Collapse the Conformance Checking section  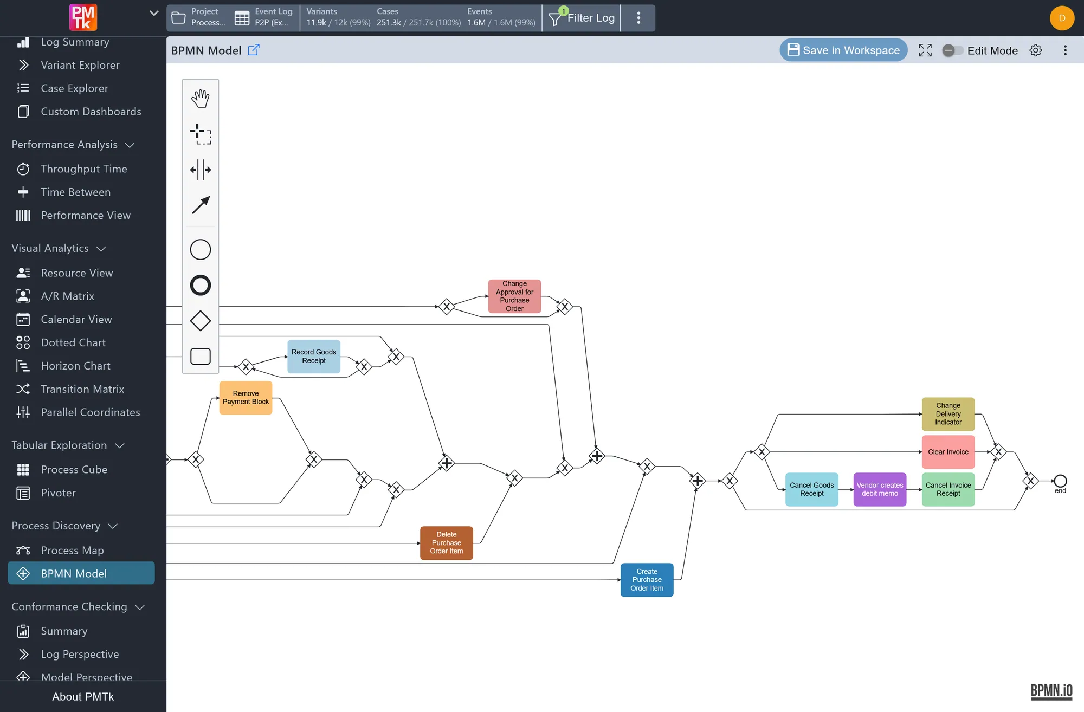(x=140, y=607)
